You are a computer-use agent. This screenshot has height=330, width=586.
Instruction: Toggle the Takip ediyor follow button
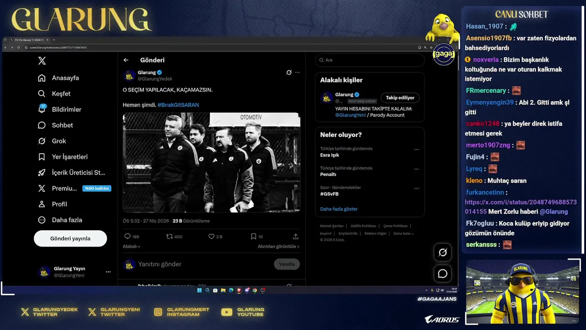[x=400, y=98]
